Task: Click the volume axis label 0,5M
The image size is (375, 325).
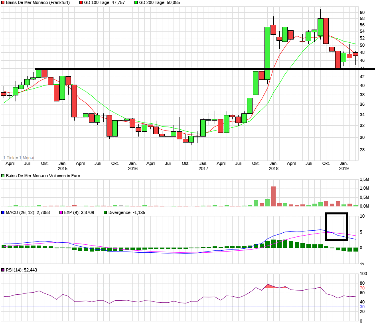Action: (x=364, y=197)
